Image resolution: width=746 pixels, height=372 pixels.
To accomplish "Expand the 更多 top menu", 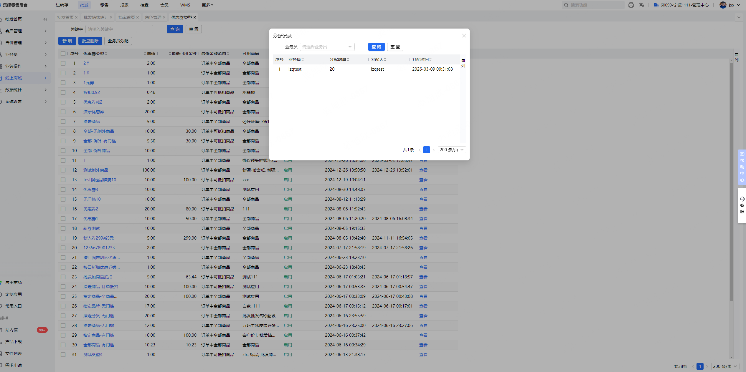I will tap(207, 5).
